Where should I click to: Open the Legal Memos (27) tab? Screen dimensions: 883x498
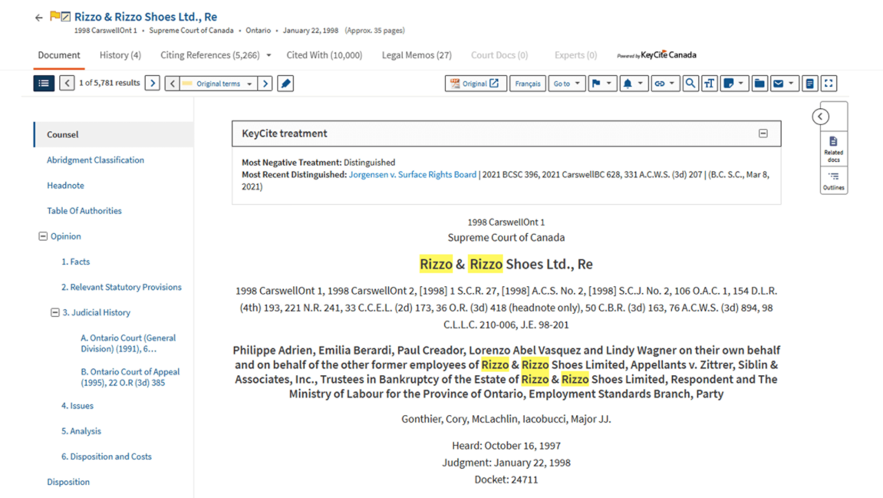417,55
